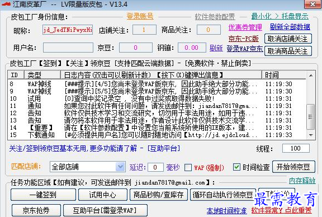The width and height of the screenshot is (322, 217).
Task: Open 软件参数配置 settings link
Action: 215,17
